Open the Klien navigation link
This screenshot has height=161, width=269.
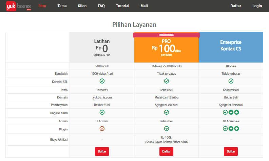pyautogui.click(x=82, y=6)
